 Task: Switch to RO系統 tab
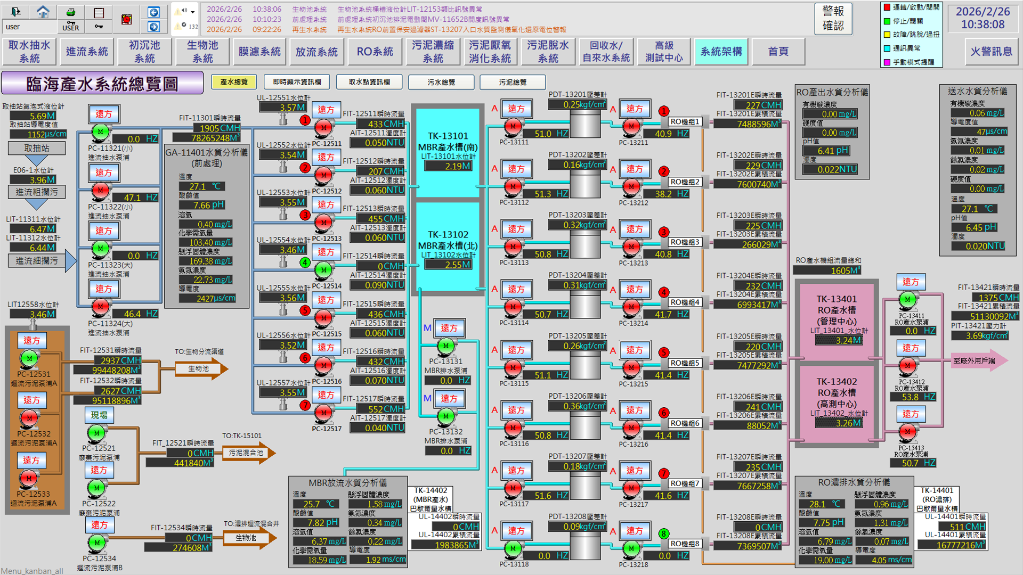pos(375,52)
